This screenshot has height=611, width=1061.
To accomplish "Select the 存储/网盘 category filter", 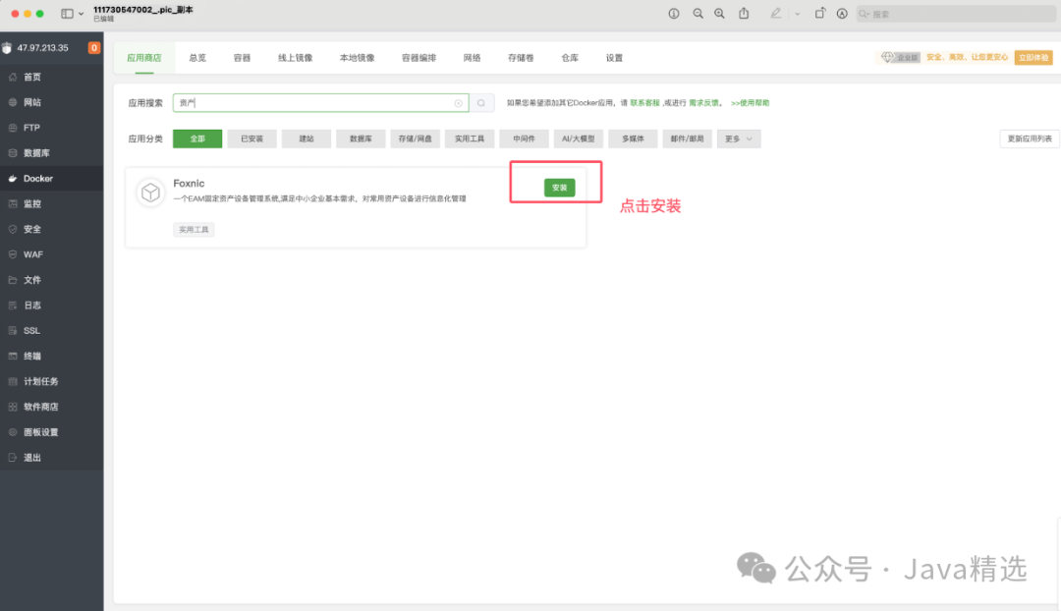I will [x=415, y=139].
